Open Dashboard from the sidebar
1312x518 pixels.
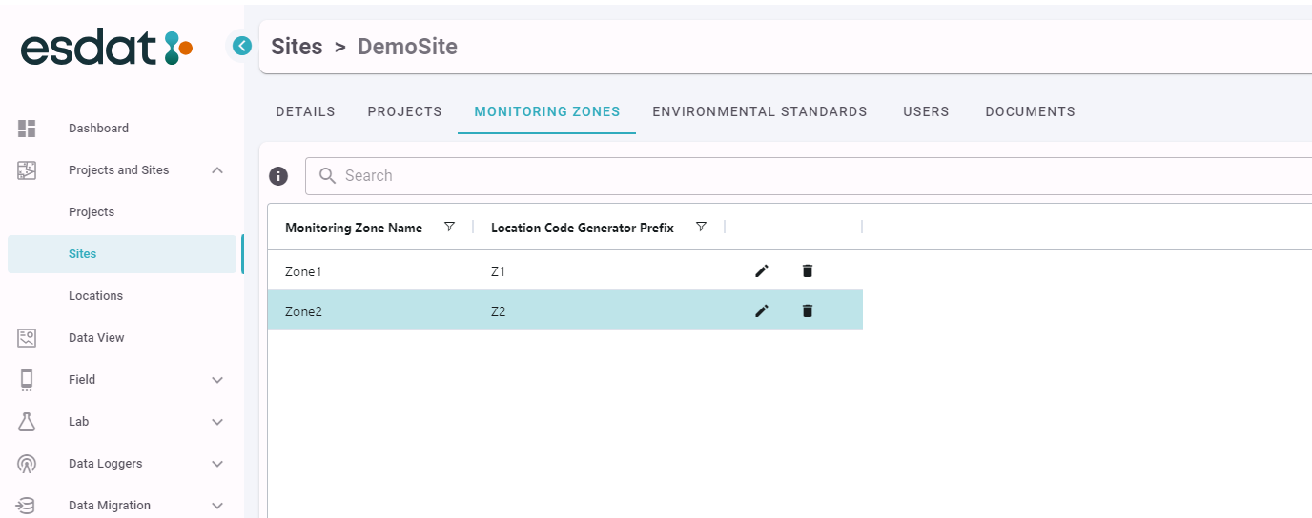click(x=98, y=129)
